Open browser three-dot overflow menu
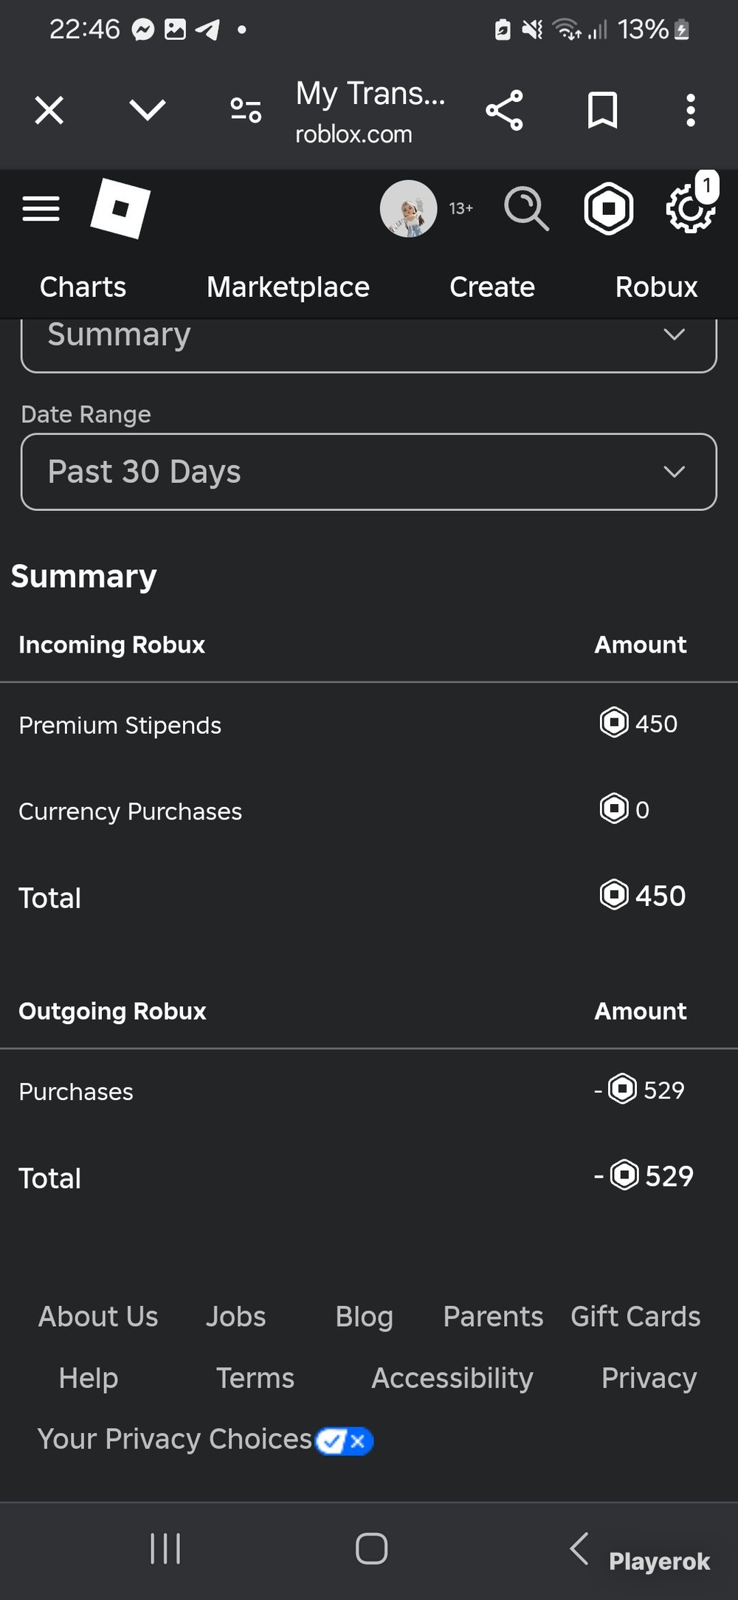 point(691,111)
